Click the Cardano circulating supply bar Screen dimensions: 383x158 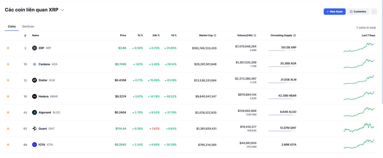[282, 67]
